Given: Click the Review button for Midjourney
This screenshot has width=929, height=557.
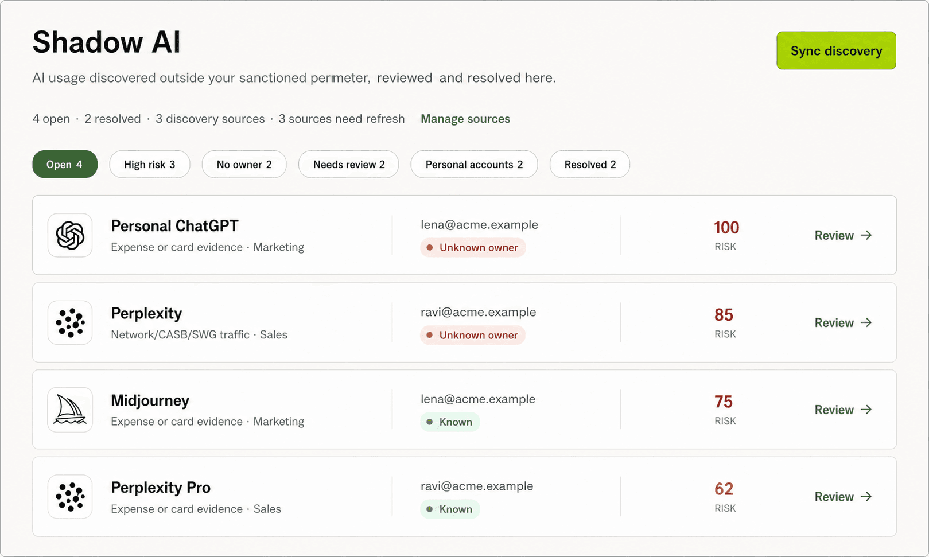Looking at the screenshot, I should click(843, 410).
